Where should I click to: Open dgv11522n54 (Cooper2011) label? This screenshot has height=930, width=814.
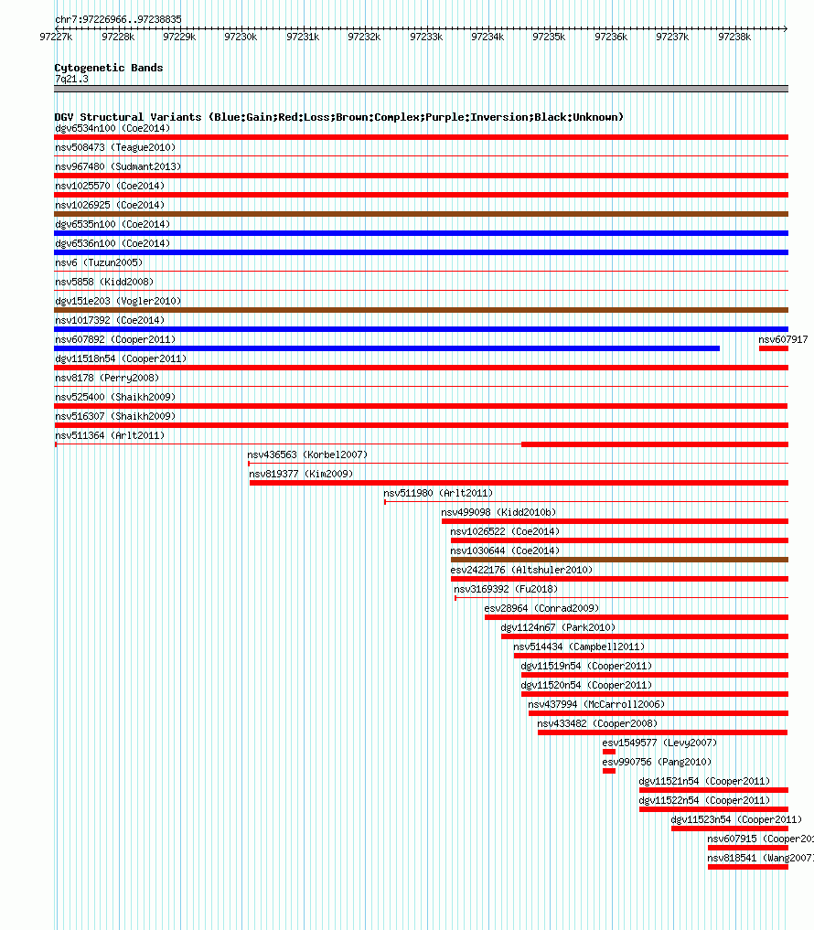tap(705, 800)
